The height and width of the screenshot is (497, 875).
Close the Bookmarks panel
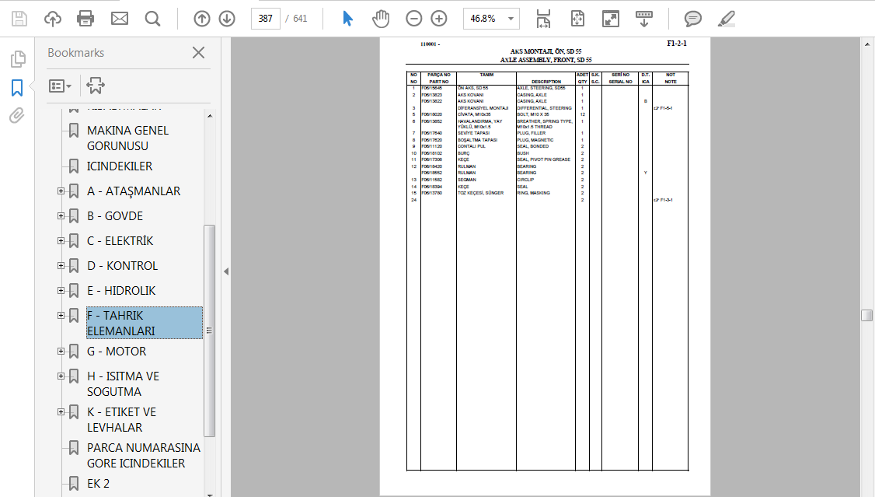pos(198,52)
